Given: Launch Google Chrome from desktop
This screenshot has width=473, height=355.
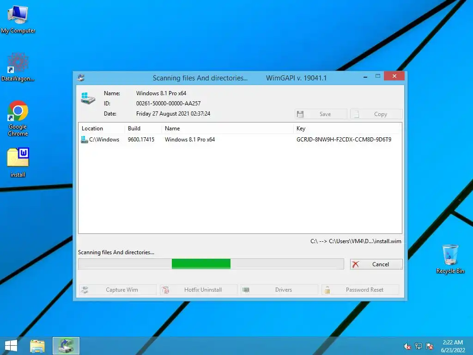Looking at the screenshot, I should [x=18, y=118].
